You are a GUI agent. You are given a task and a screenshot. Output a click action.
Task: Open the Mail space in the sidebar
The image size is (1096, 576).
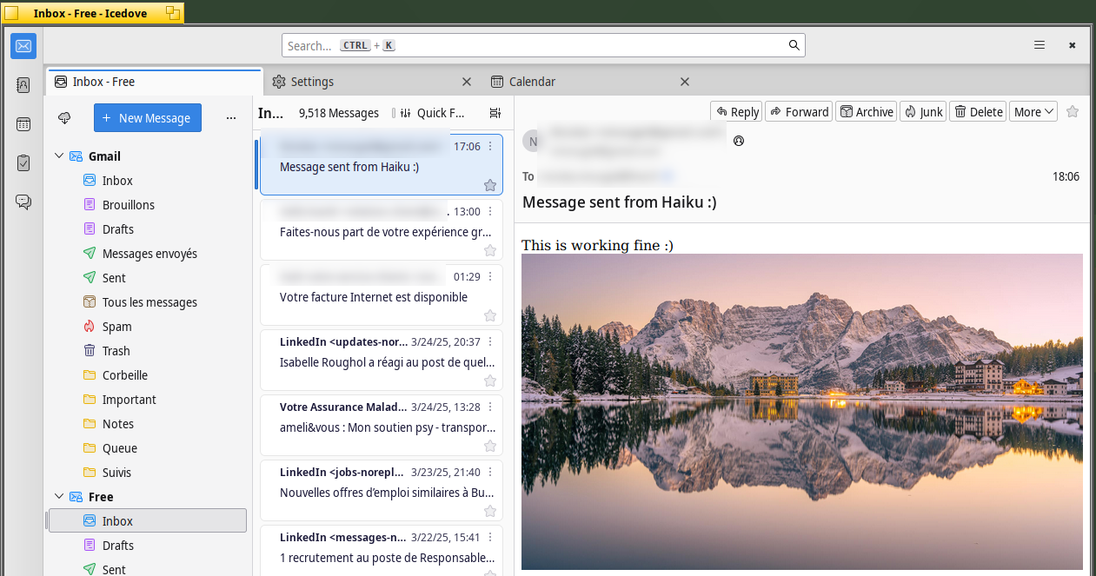point(23,46)
